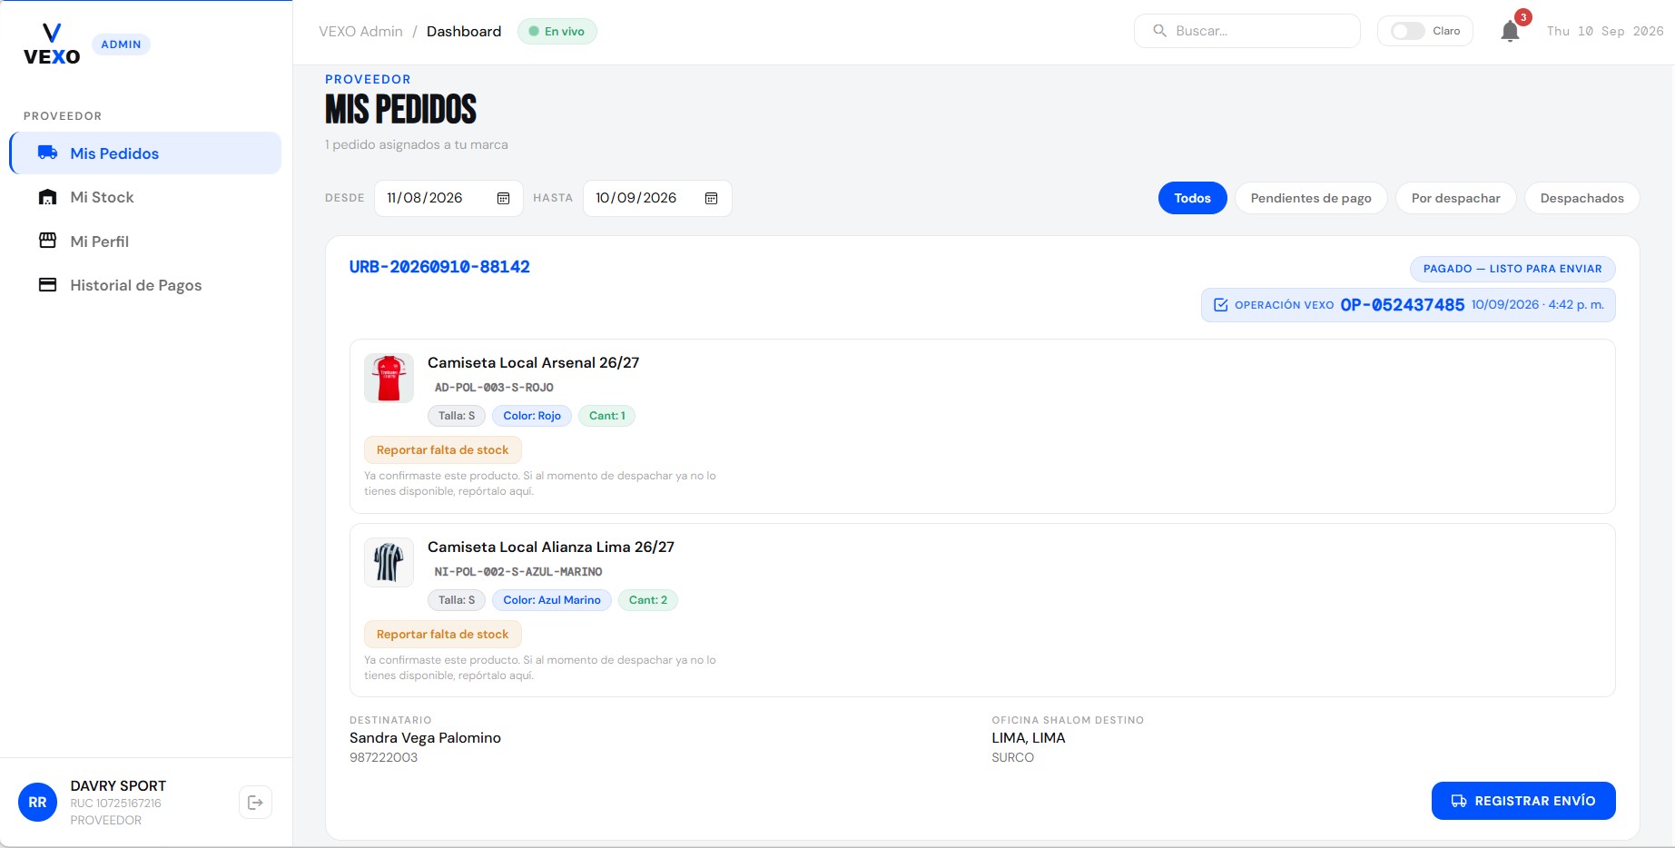Click Registrar Envío button
1675x848 pixels.
(x=1523, y=801)
